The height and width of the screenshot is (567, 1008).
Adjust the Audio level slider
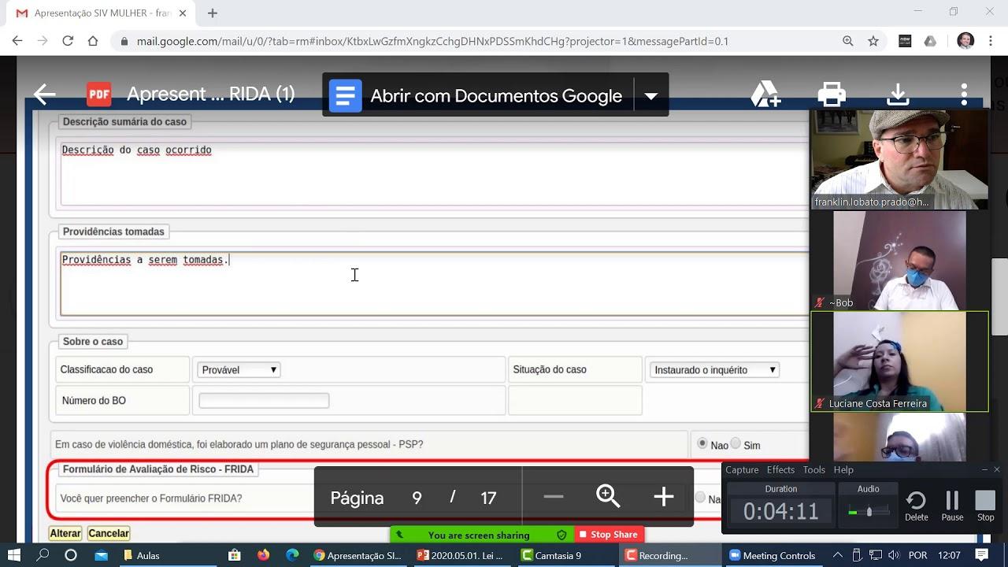869,512
